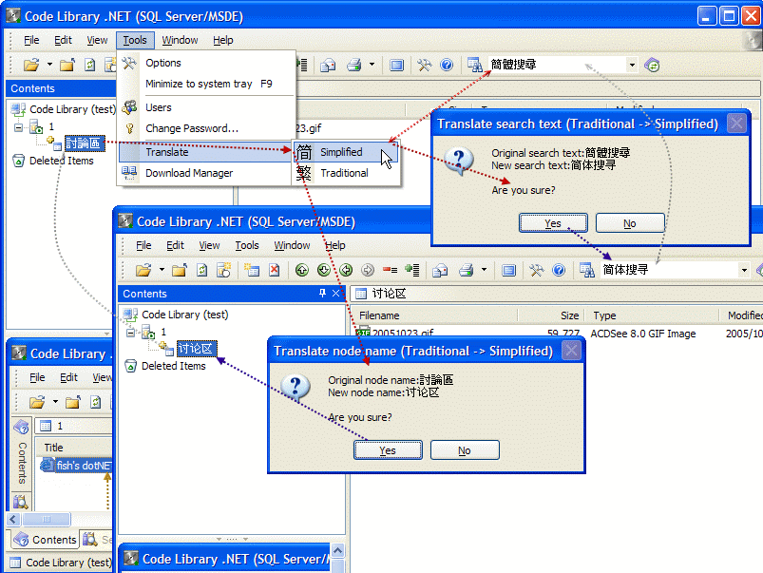The height and width of the screenshot is (573, 763).
Task: Toggle the pin on middle window Contents panel
Action: [x=322, y=293]
